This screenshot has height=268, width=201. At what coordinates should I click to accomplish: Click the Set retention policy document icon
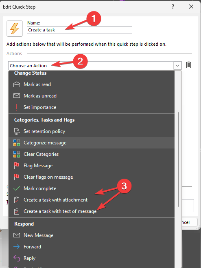pos(17,131)
